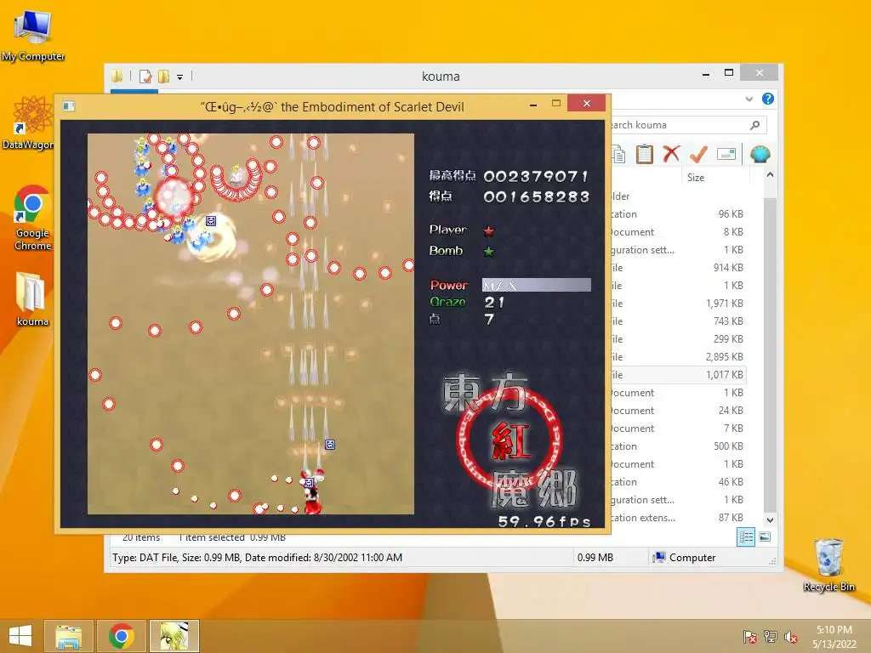Select the highlighted 1,017 KB file row

(678, 375)
